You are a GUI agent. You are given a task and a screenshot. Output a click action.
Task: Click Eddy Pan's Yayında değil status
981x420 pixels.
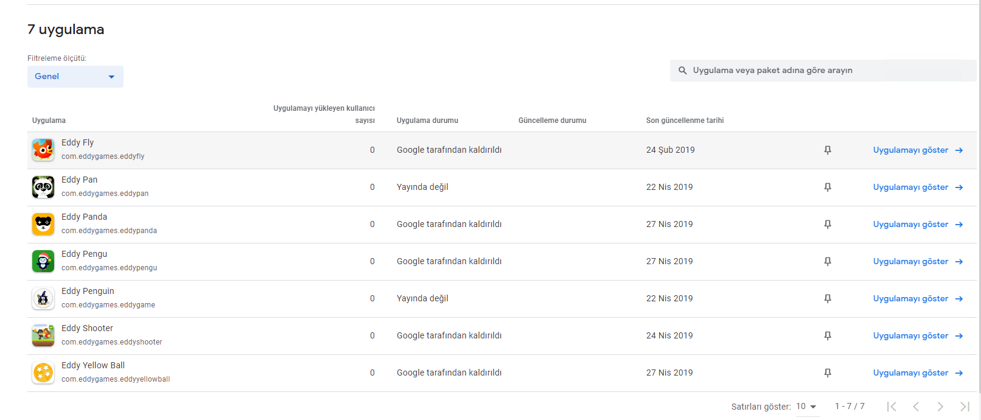coord(422,187)
